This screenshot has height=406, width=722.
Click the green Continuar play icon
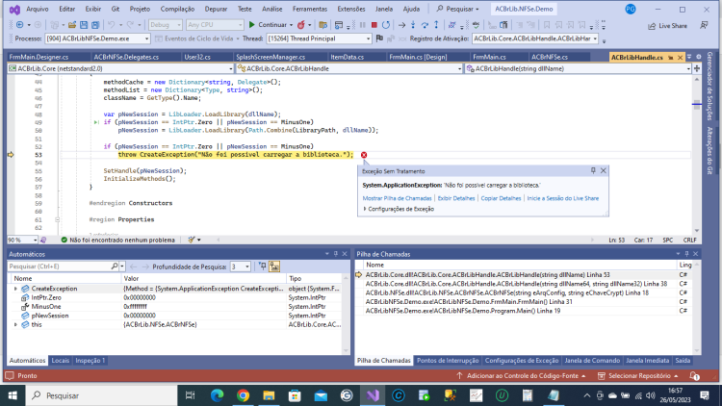[251, 25]
